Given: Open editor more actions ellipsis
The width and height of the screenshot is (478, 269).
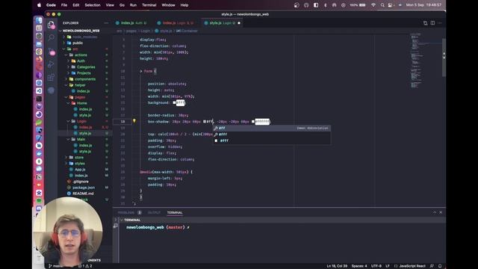Looking at the screenshot, I should 440,23.
